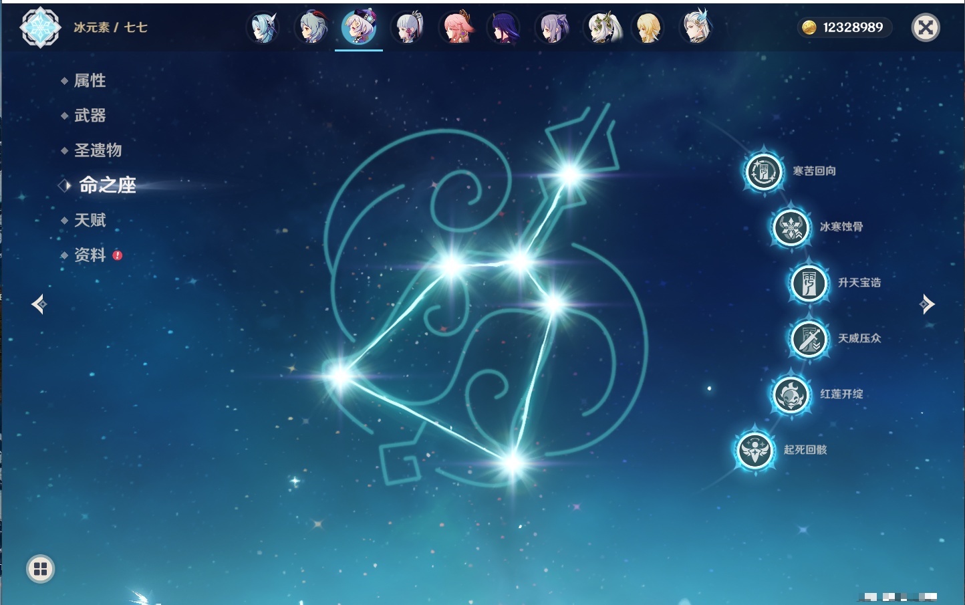This screenshot has width=965, height=605.
Task: Switch to Ganyu's character portrait
Action: [311, 28]
